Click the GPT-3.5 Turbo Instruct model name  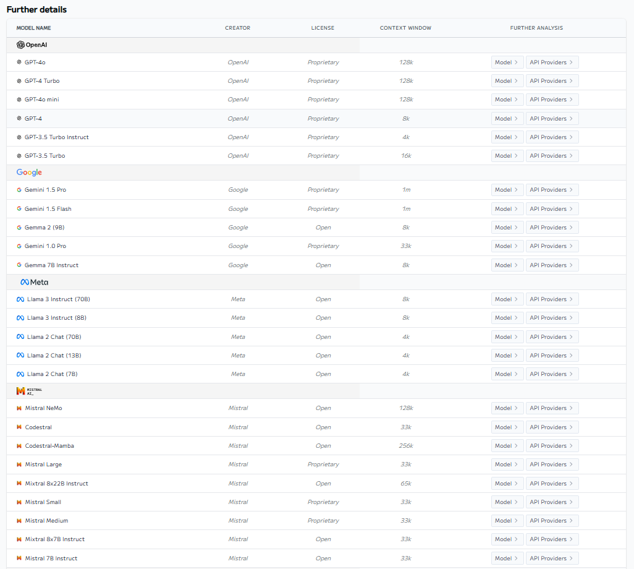[x=57, y=137]
